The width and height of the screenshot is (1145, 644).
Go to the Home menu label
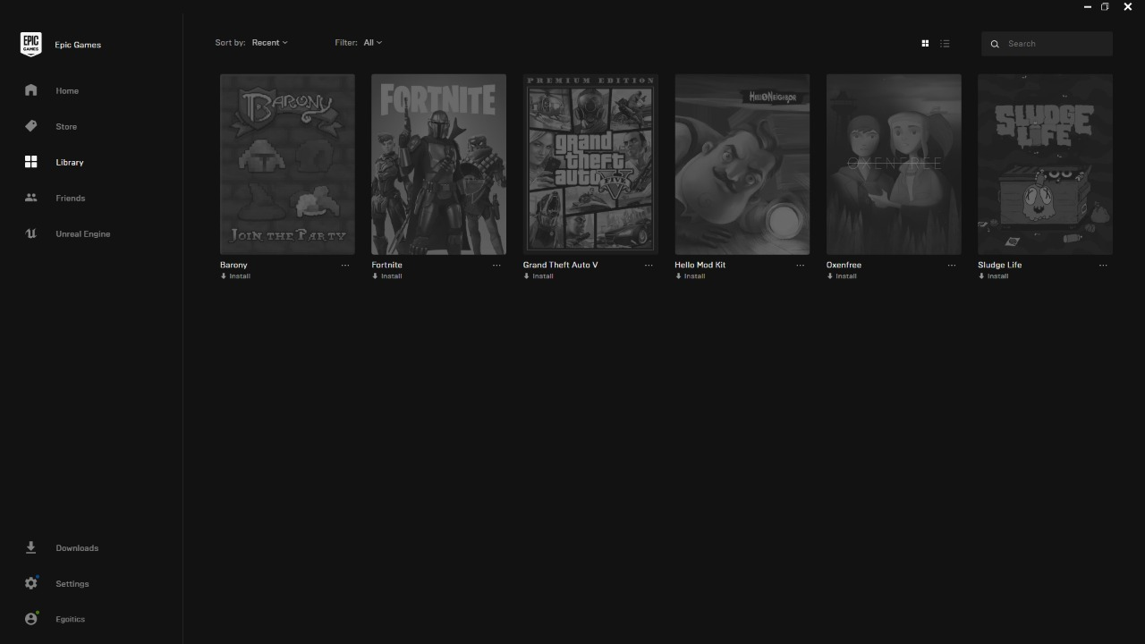(x=67, y=90)
